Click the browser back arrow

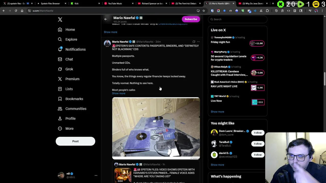pos(4,11)
